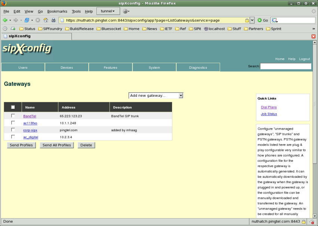Viewport: 318px width, 226px height.
Task: Click the lock icon in address bar
Action: [247, 20]
